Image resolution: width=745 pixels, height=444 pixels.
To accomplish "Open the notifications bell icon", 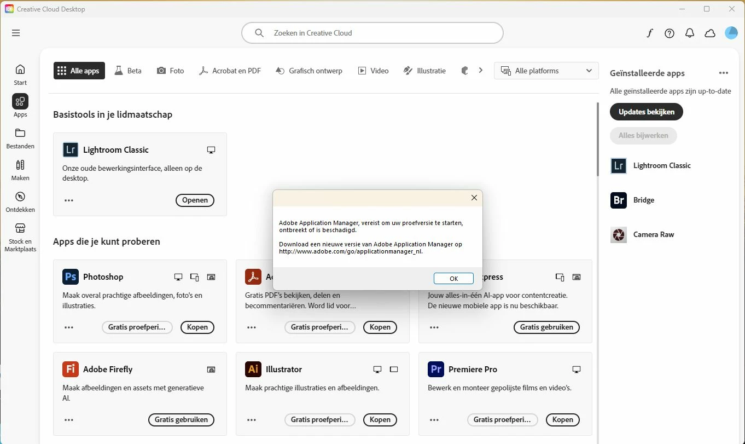I will (x=690, y=33).
